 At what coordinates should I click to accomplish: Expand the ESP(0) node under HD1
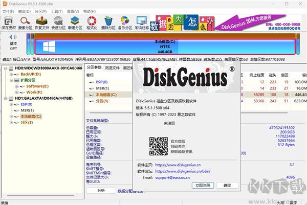(x=11, y=104)
